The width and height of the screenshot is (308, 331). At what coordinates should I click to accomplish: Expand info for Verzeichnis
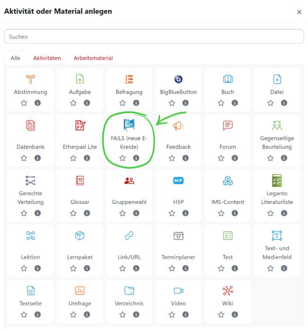tap(136, 314)
